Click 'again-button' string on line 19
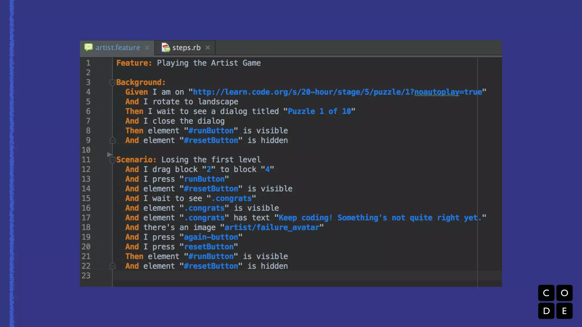This screenshot has height=327, width=582. click(x=211, y=237)
